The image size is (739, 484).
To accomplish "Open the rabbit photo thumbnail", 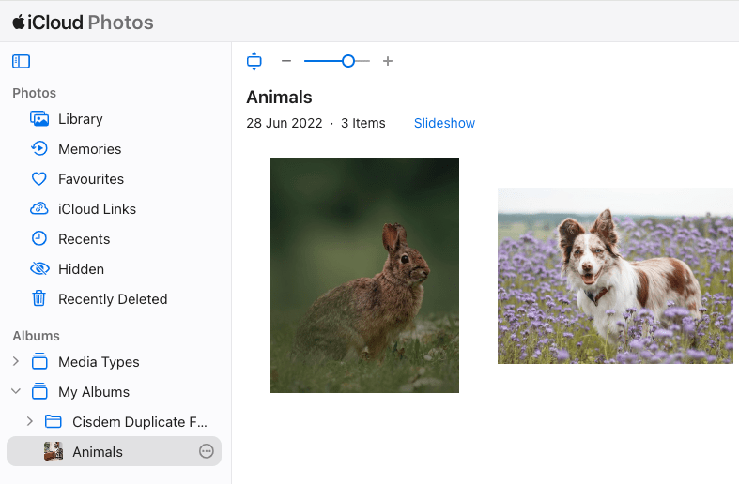I will pyautogui.click(x=364, y=275).
